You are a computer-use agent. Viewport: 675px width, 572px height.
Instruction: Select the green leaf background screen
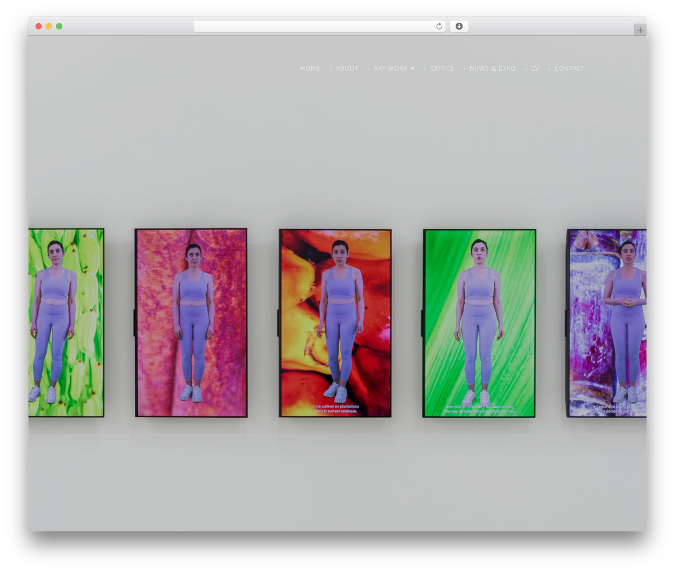click(479, 323)
